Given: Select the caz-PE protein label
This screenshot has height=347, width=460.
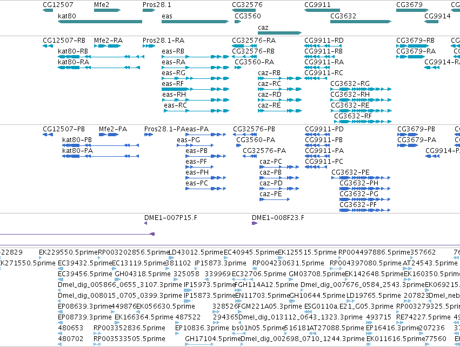Looking at the screenshot, I should click(x=271, y=194).
